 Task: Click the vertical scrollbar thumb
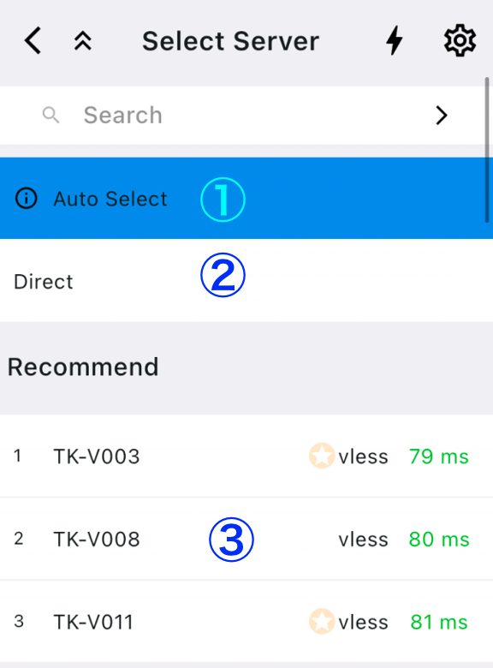(x=487, y=150)
